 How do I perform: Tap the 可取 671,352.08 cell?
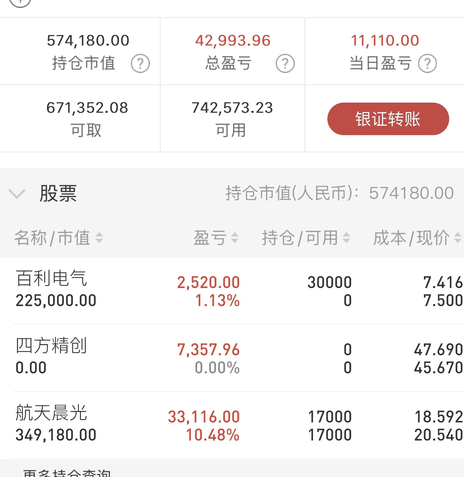click(80, 119)
